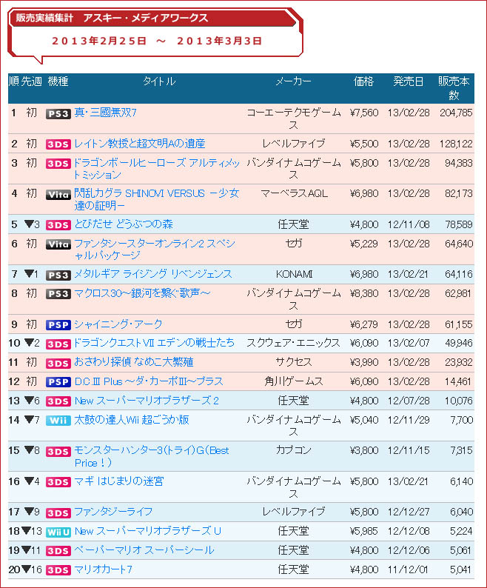
Task: Open マクロス30～銀河を繋ぐ歌声～ link
Action: (142, 293)
